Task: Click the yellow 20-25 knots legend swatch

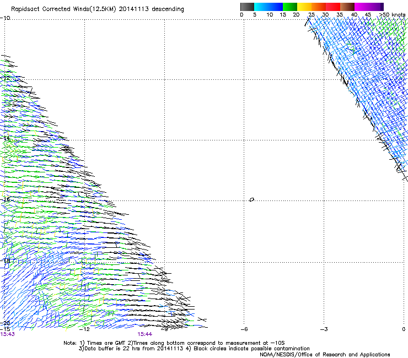Action: tap(304, 7)
